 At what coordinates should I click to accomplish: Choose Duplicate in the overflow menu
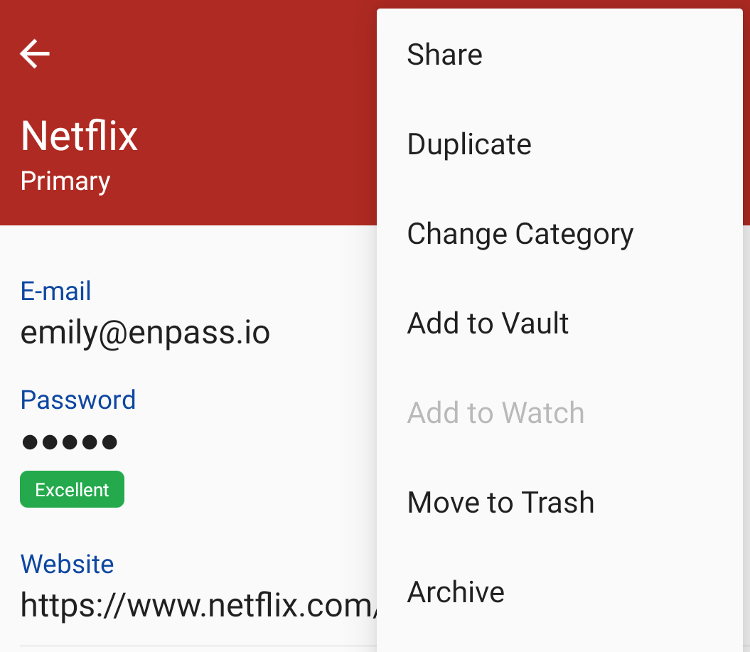[559, 144]
